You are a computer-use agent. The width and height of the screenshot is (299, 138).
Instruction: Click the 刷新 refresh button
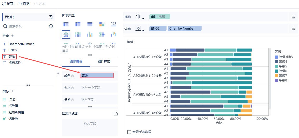pos(8,4)
